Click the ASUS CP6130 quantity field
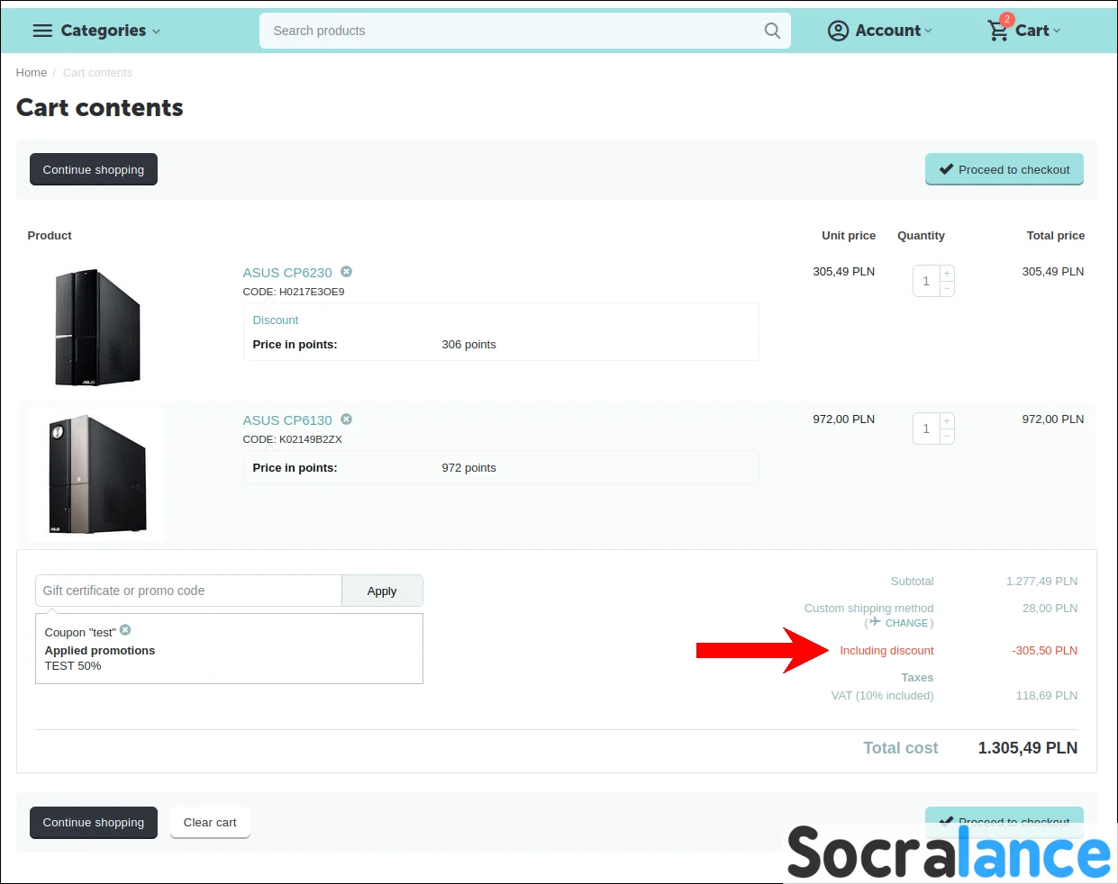1118x884 pixels. (x=926, y=428)
